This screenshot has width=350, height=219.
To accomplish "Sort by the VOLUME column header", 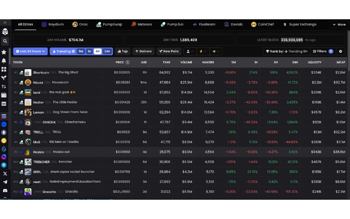I will [x=186, y=62].
